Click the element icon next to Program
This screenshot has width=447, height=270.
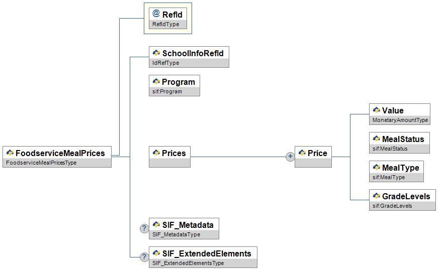tap(156, 82)
